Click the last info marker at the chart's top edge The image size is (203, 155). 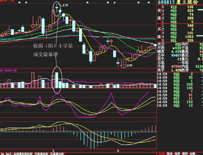coord(149,2)
